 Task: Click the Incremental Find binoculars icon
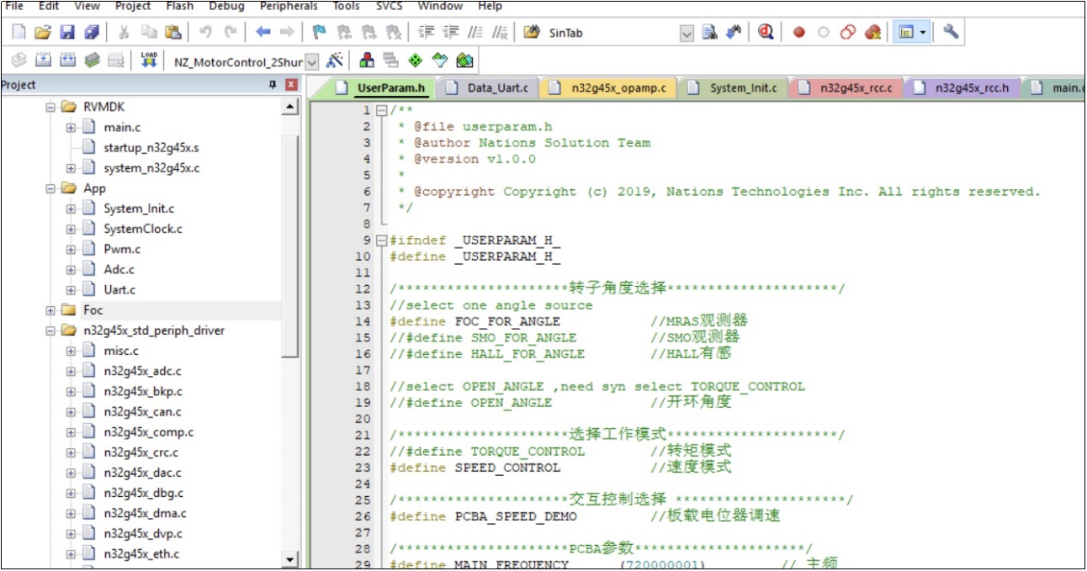734,33
